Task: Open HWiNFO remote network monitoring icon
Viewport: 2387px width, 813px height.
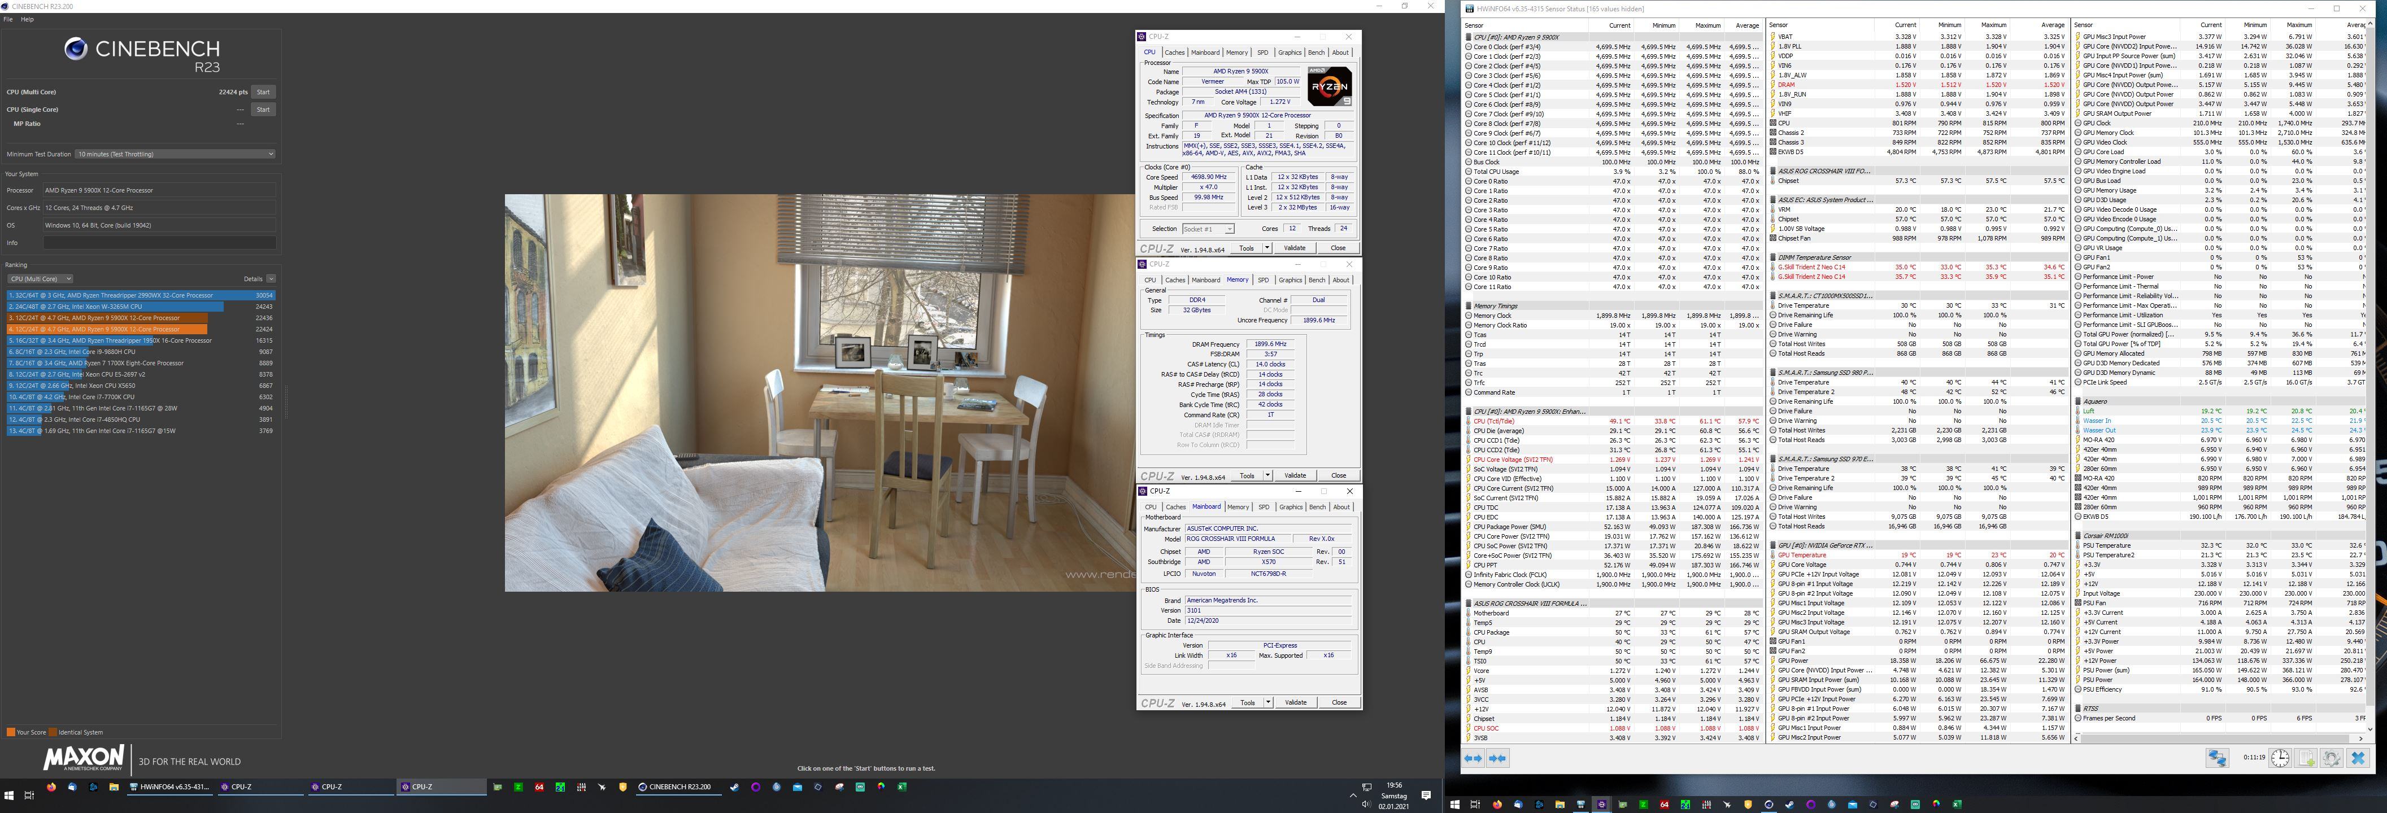Action: pos(2218,758)
